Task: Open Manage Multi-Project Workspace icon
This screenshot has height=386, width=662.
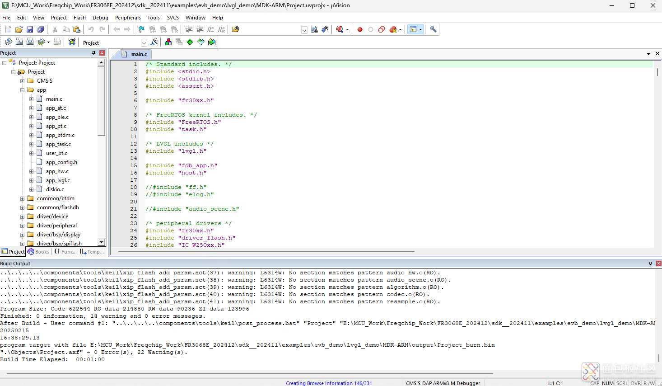Action: 179,42
